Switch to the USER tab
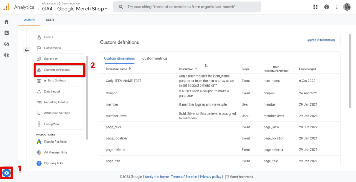Image resolution: width=356 pixels, height=182 pixels. click(50, 20)
